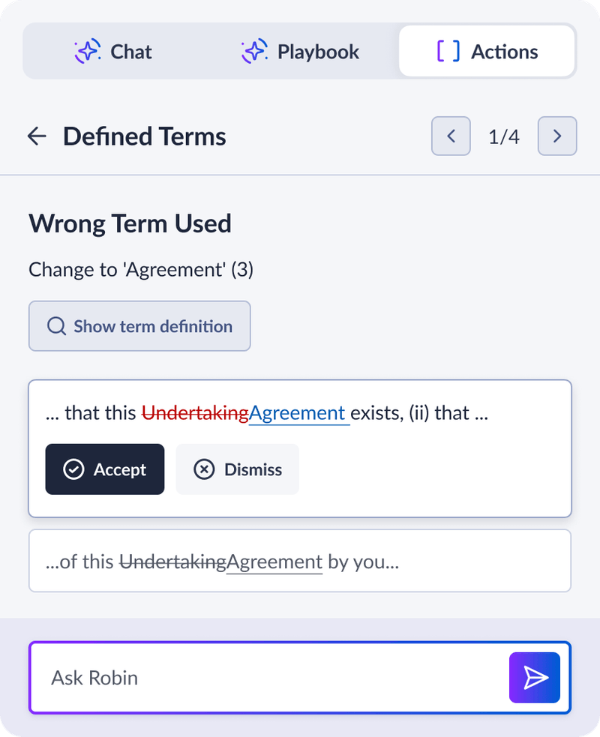Image resolution: width=600 pixels, height=737 pixels.
Task: Click the checkmark icon on Accept
Action: pyautogui.click(x=73, y=469)
